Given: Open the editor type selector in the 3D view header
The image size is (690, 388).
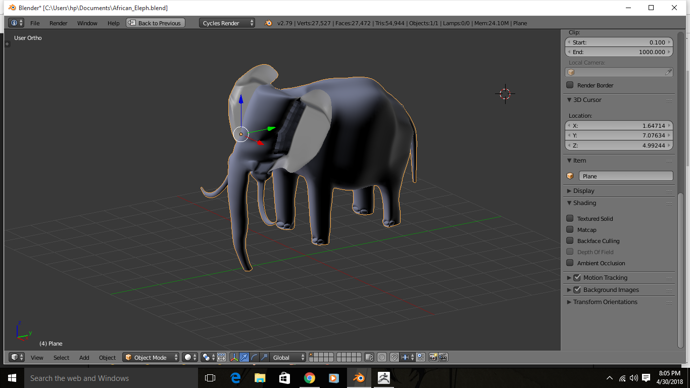Looking at the screenshot, I should click(17, 357).
